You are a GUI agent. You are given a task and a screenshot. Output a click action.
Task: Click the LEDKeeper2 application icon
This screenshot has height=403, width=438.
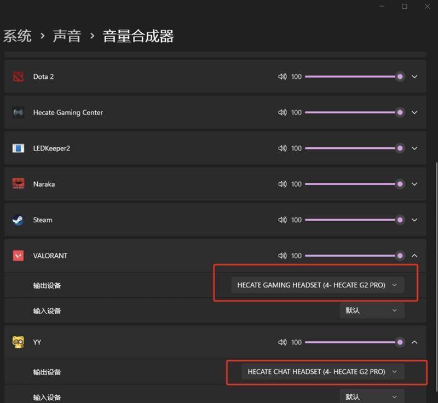[18, 148]
